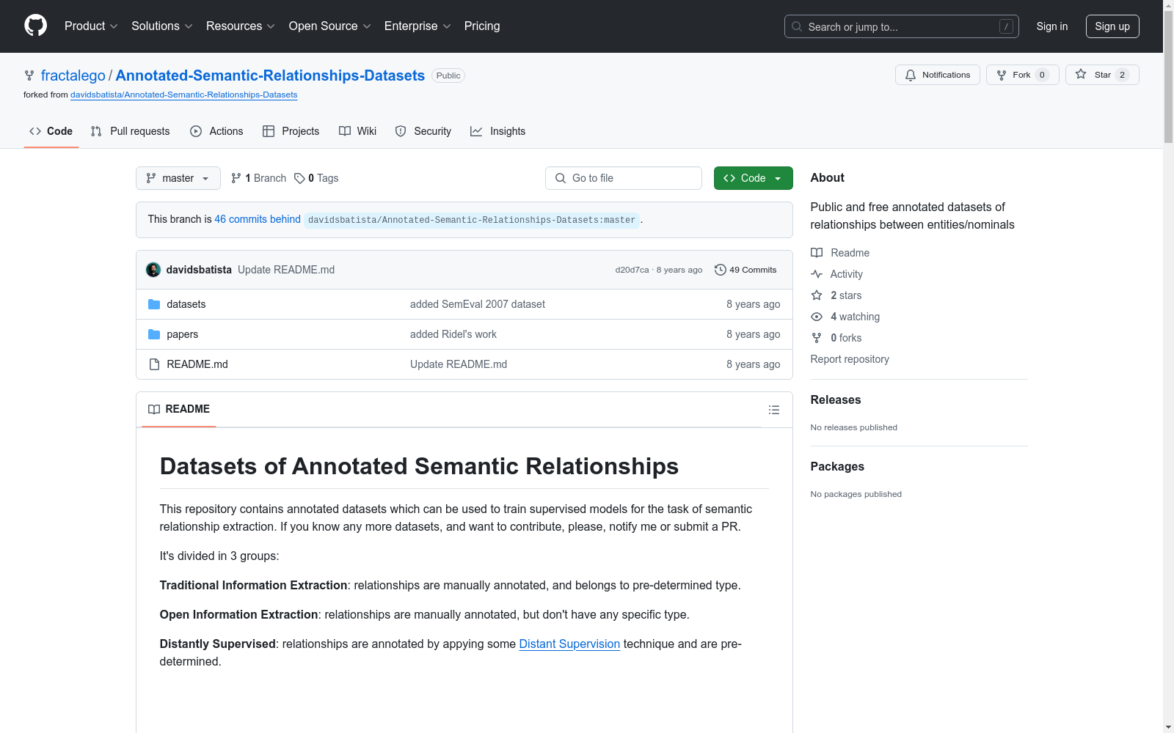Screen dimensions: 1174x733
Task: Click the fork count badge 0
Action: click(x=1042, y=75)
